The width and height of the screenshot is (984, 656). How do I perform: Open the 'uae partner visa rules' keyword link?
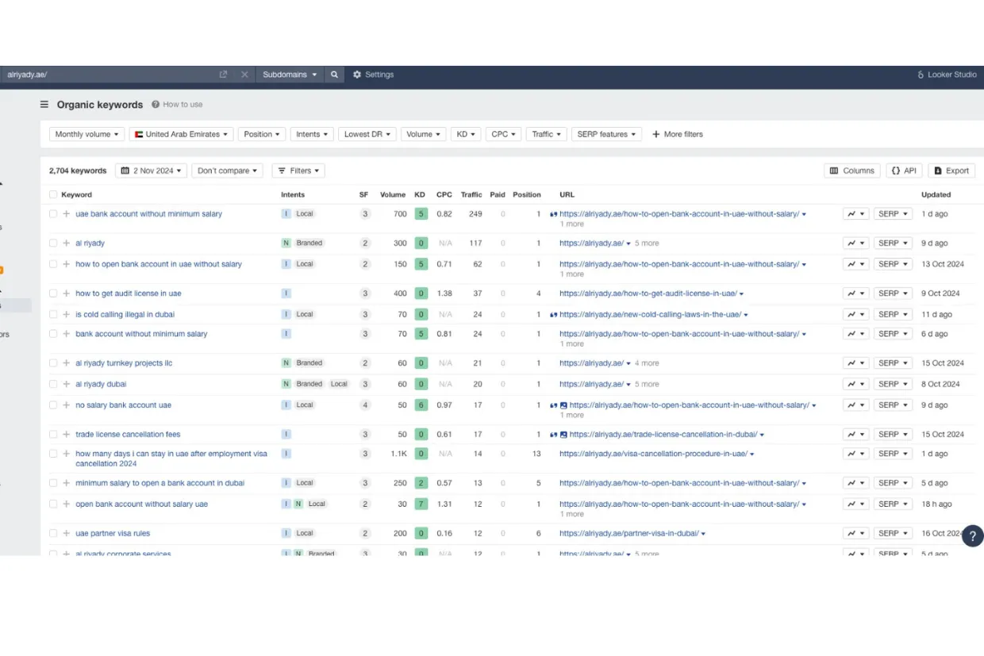pos(113,534)
